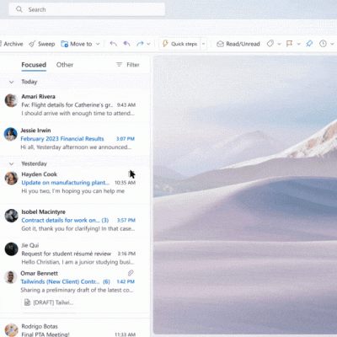Open the [DRAFT] Tailwi... attachment chip
Screen dimensions: 337x337
[49, 302]
